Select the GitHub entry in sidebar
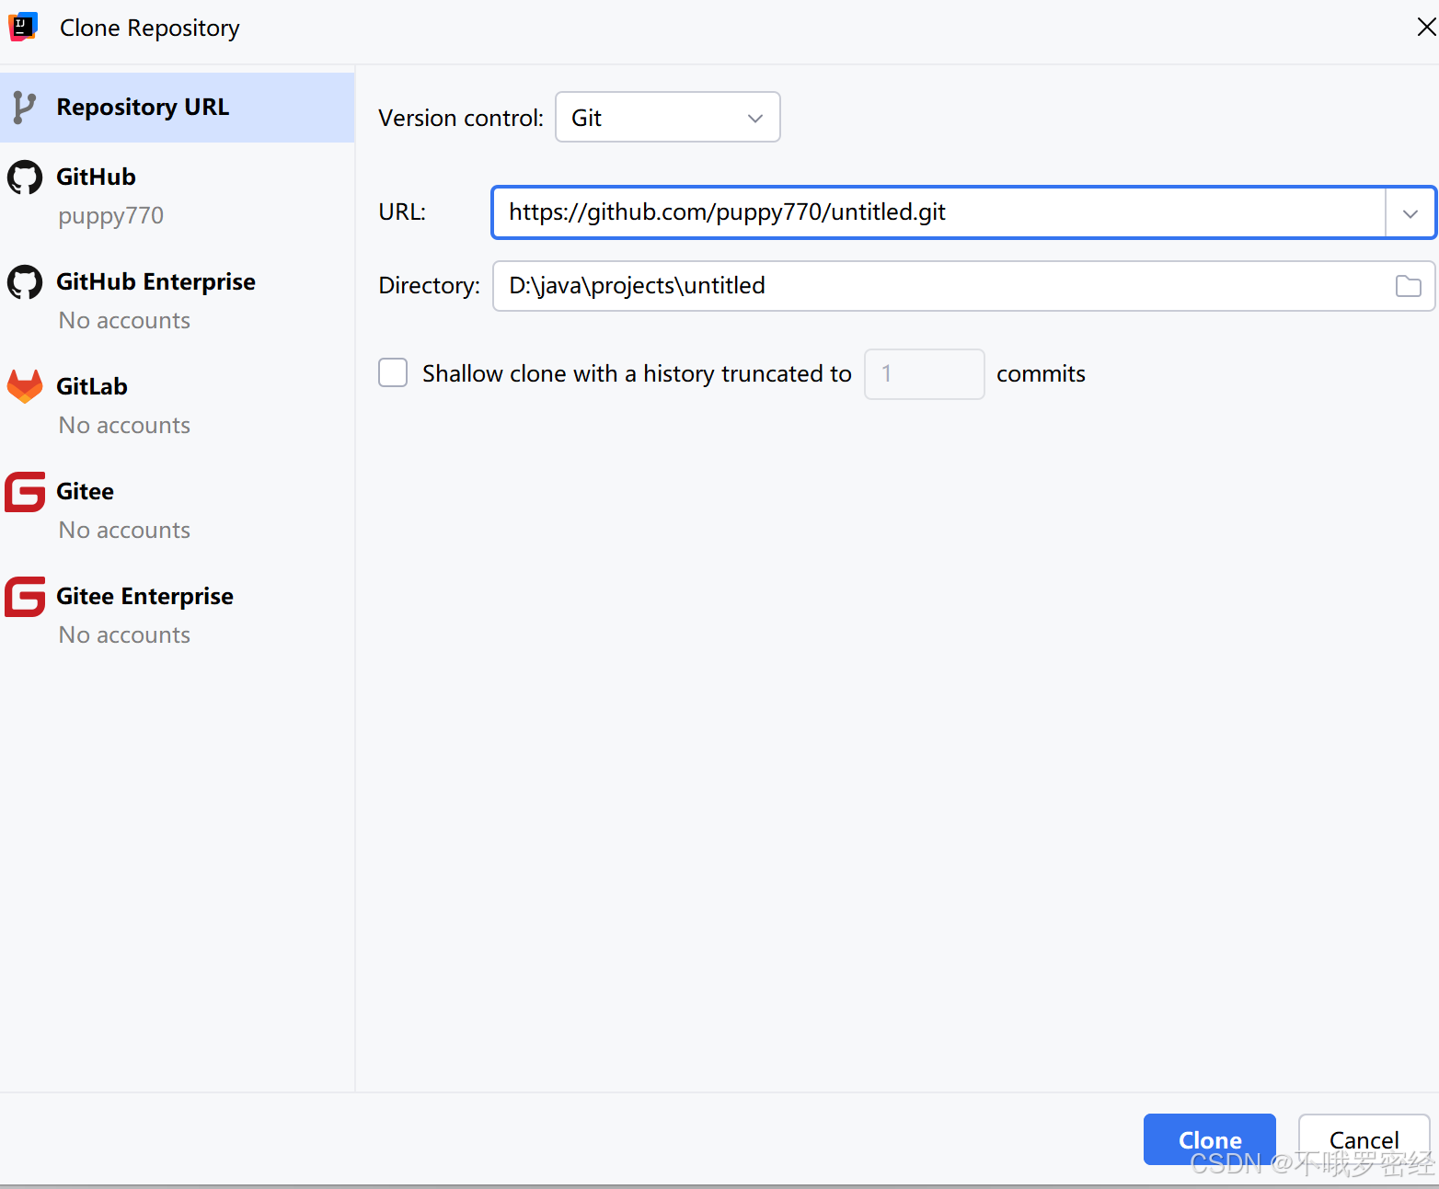 click(x=178, y=195)
